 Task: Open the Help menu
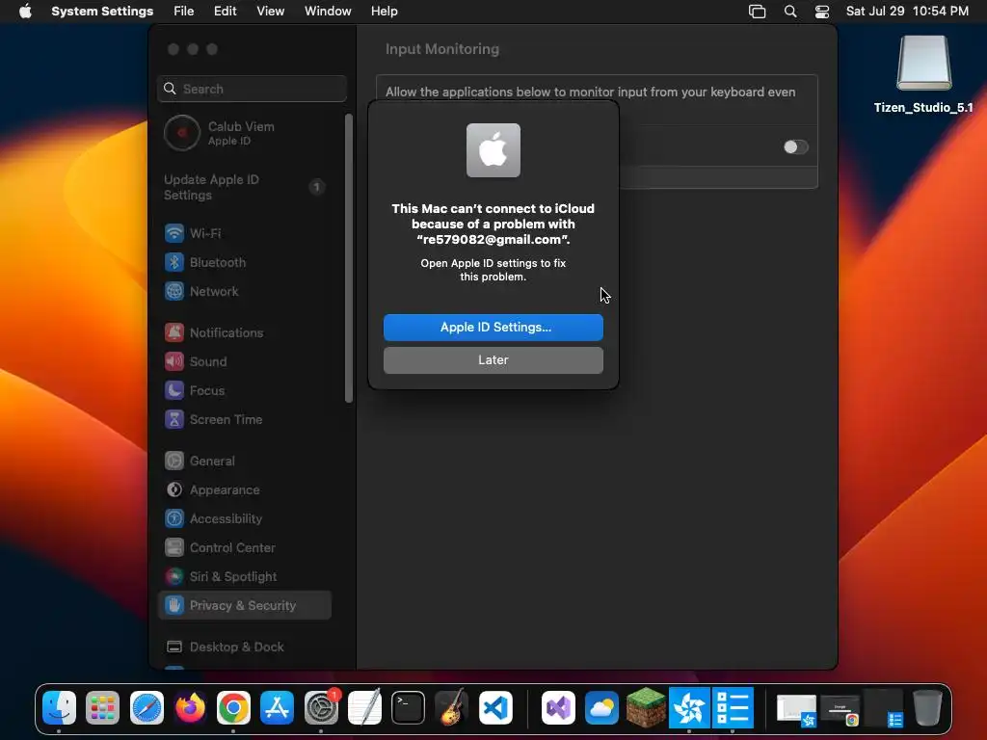pyautogui.click(x=384, y=12)
